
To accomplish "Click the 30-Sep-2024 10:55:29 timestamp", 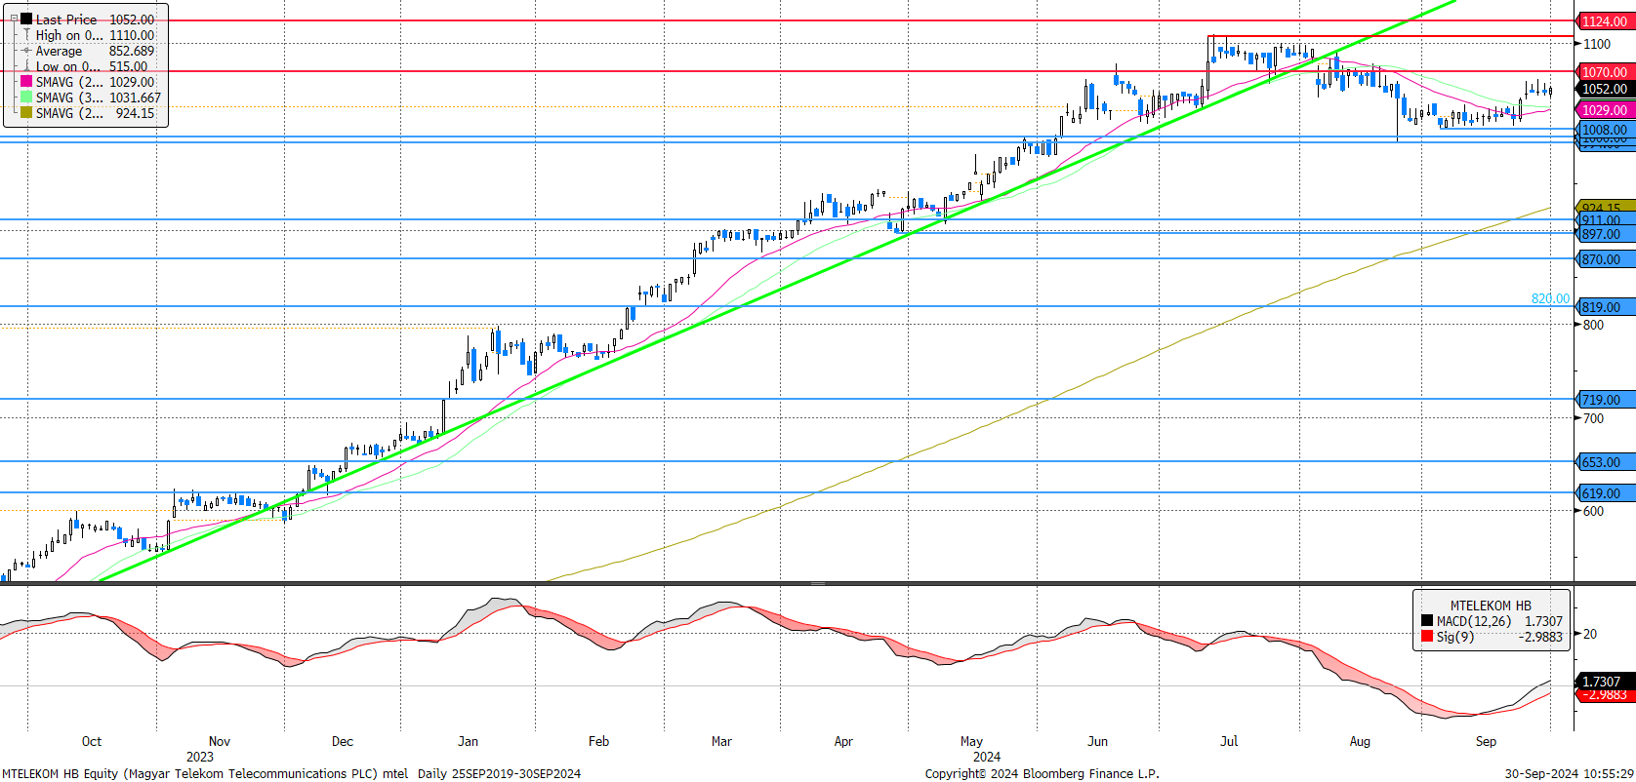I will [1569, 773].
